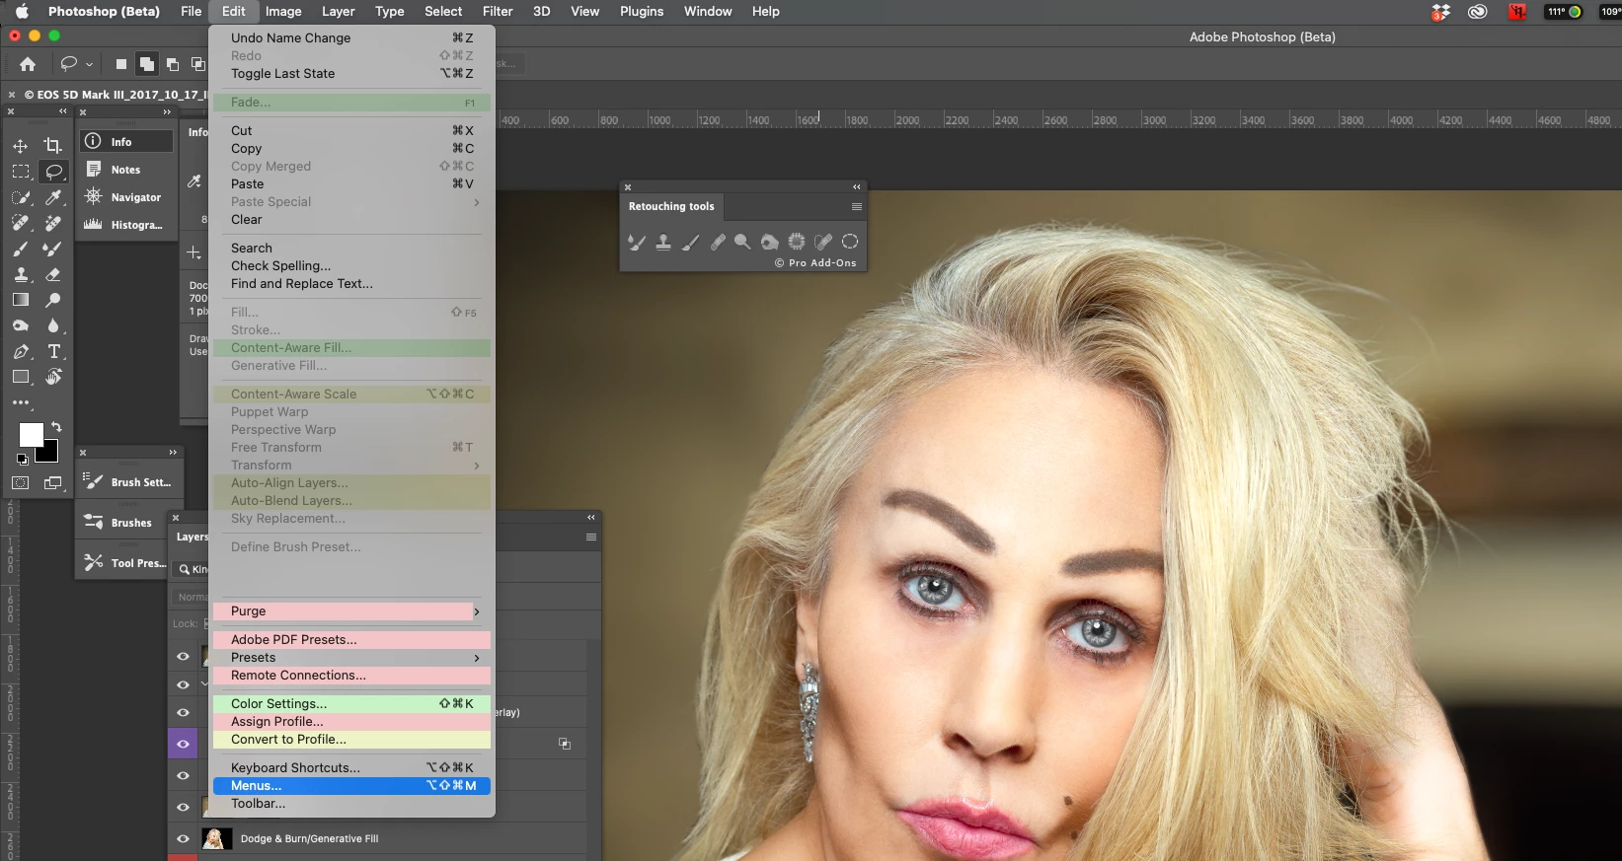Select New Selection mode in options bar

pos(120,64)
